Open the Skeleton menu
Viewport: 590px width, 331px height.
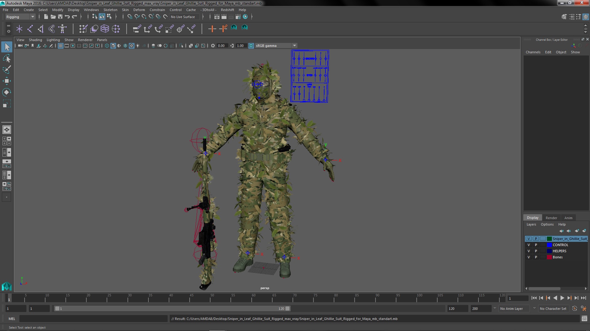(110, 10)
